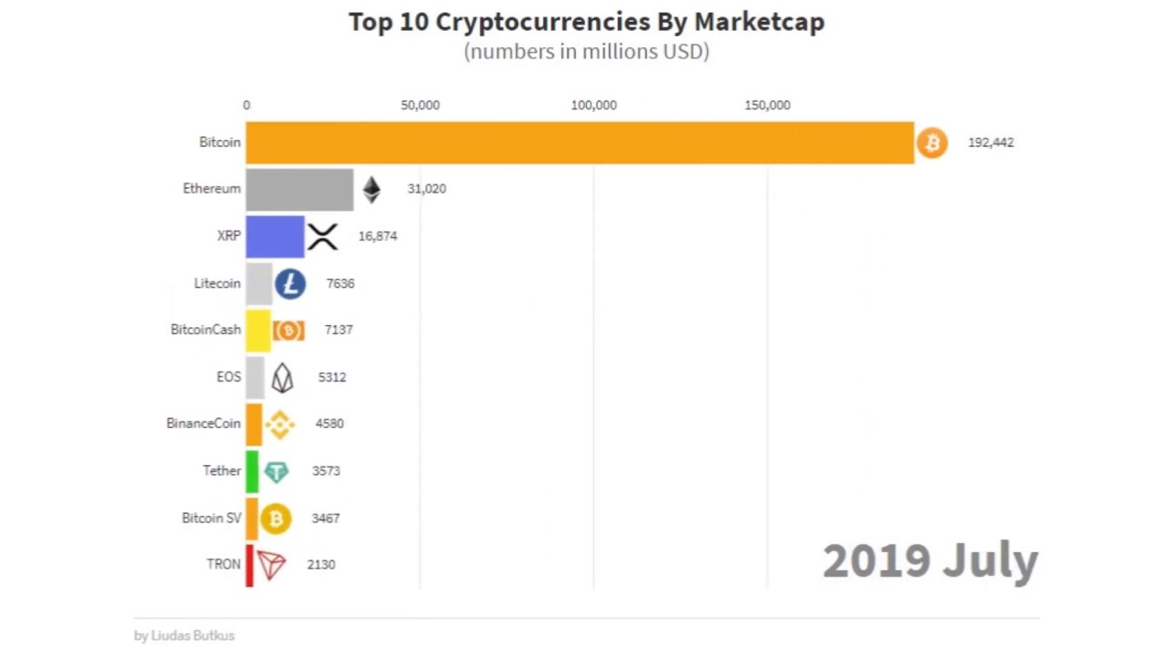1163x654 pixels.
Task: Click the Ethereum row label
Action: [x=212, y=189]
